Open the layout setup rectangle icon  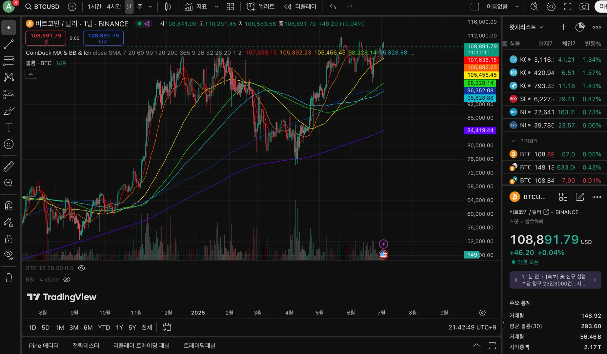pyautogui.click(x=475, y=7)
